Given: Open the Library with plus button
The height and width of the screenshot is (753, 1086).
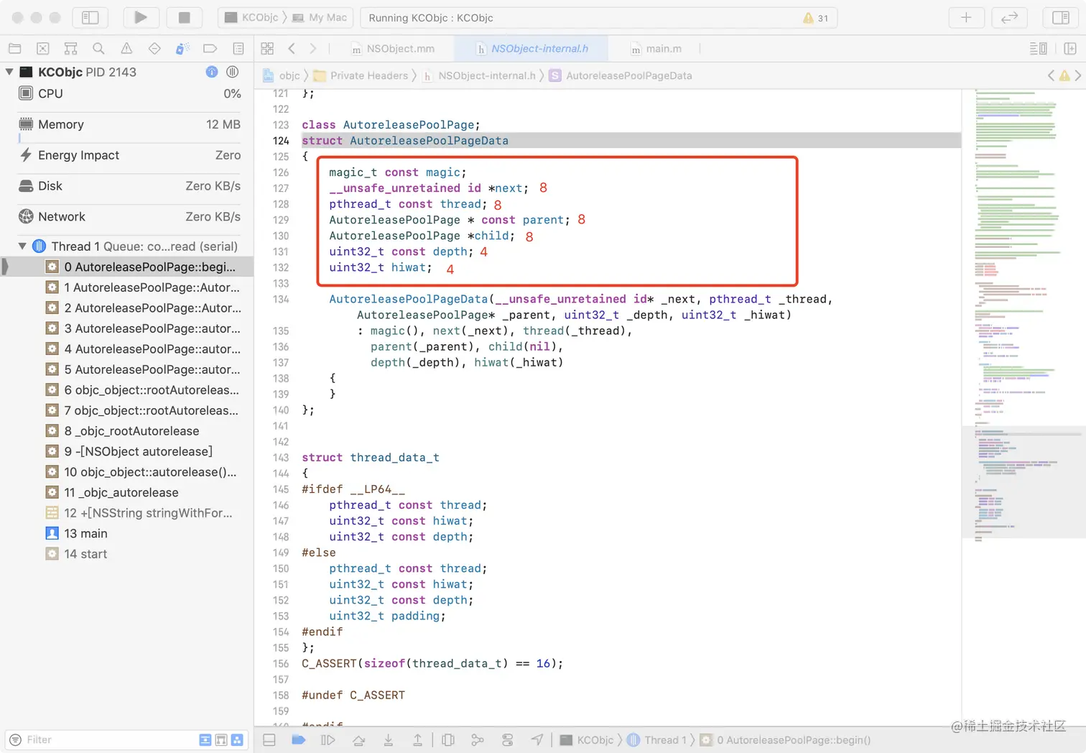Looking at the screenshot, I should (966, 17).
